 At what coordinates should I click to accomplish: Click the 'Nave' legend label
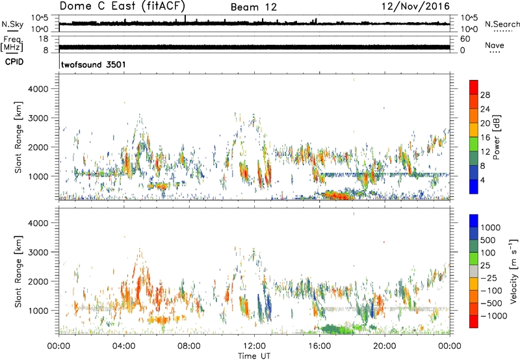coord(495,45)
